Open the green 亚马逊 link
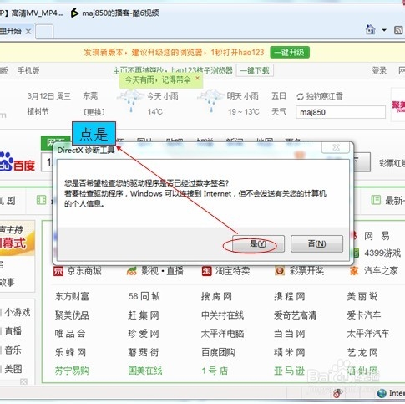Image resolution: width=405 pixels, height=404 pixels. point(289,371)
